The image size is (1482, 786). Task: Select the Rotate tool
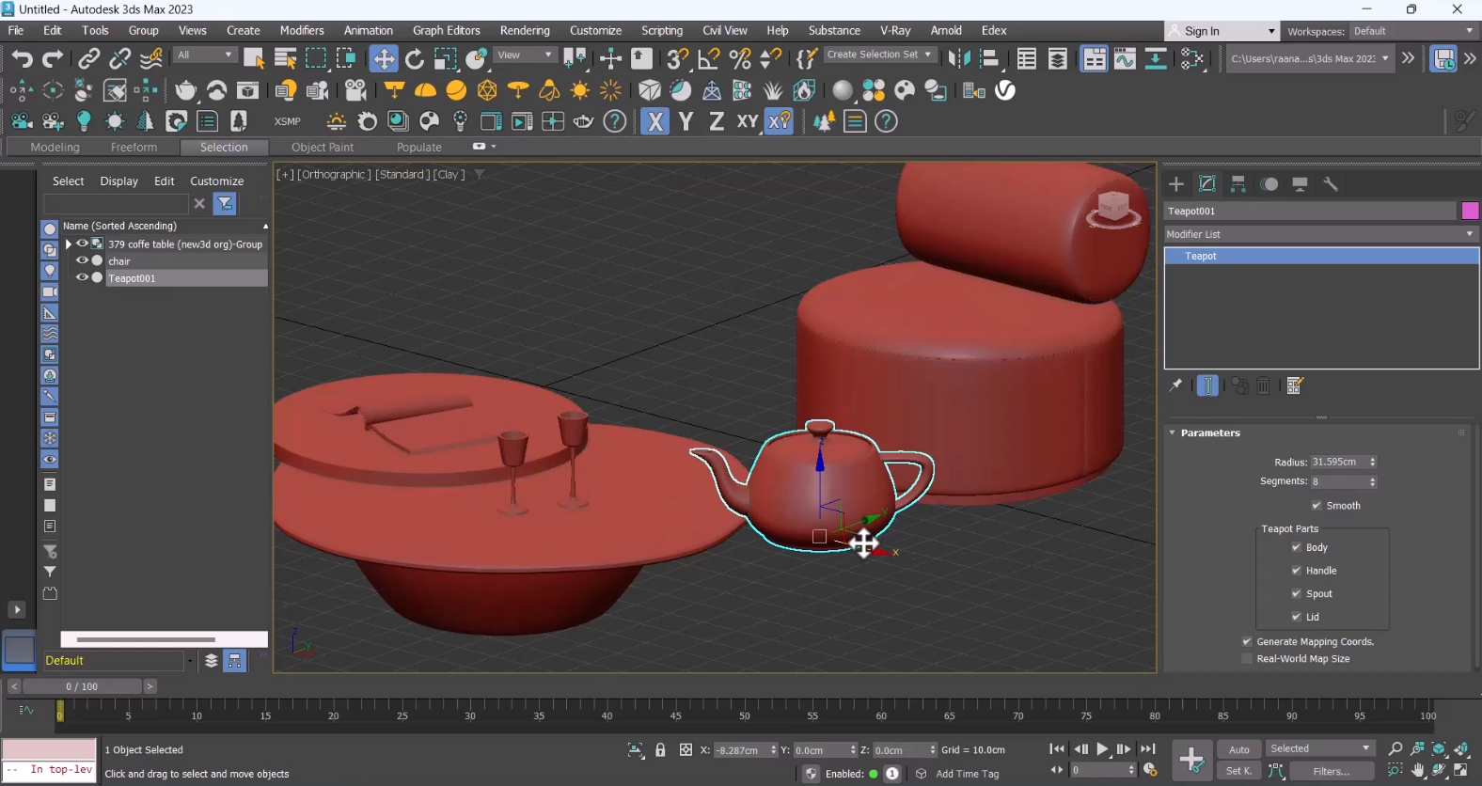point(415,59)
